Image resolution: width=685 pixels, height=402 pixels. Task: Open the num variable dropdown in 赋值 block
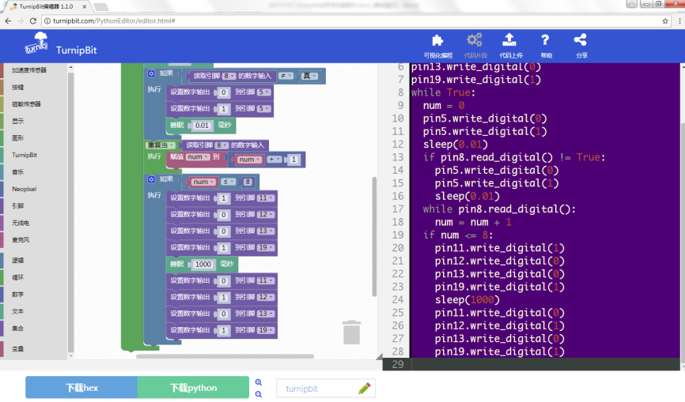click(x=198, y=157)
